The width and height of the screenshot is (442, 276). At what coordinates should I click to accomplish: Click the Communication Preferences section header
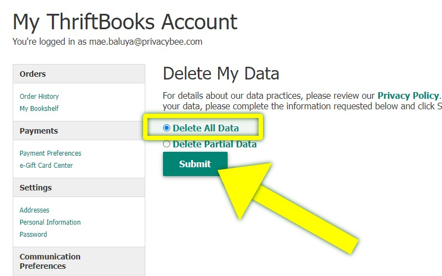[x=50, y=261]
